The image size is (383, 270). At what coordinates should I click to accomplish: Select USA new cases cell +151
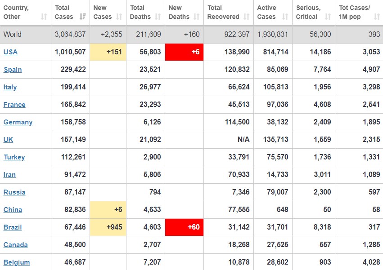tap(108, 52)
